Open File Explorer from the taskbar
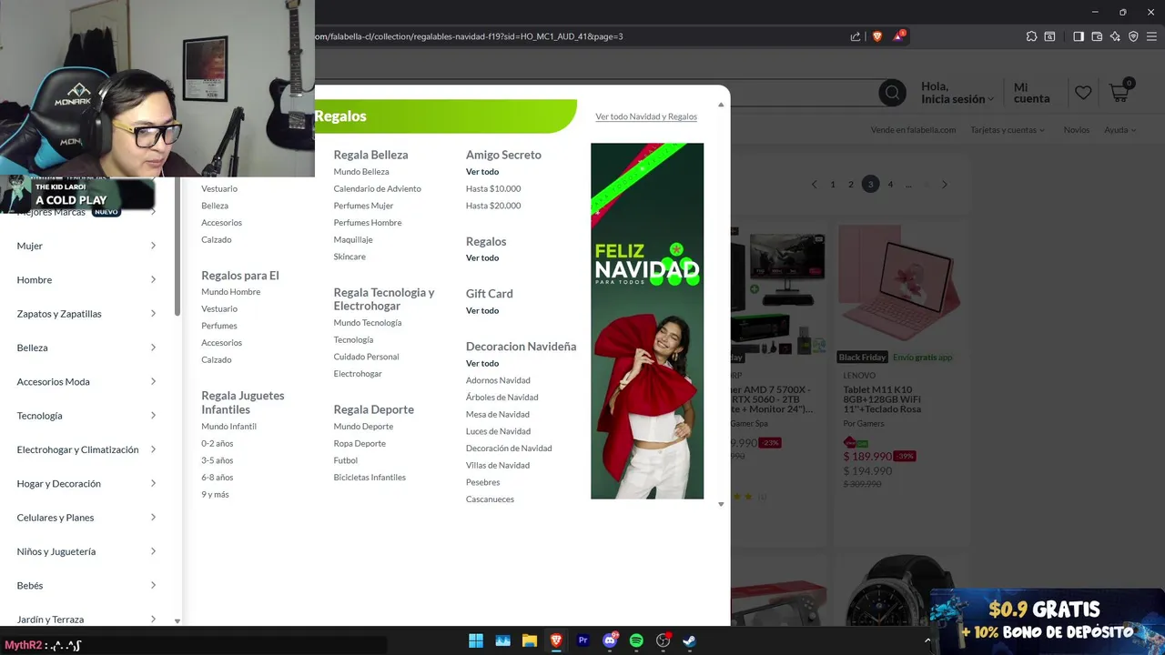 point(530,640)
